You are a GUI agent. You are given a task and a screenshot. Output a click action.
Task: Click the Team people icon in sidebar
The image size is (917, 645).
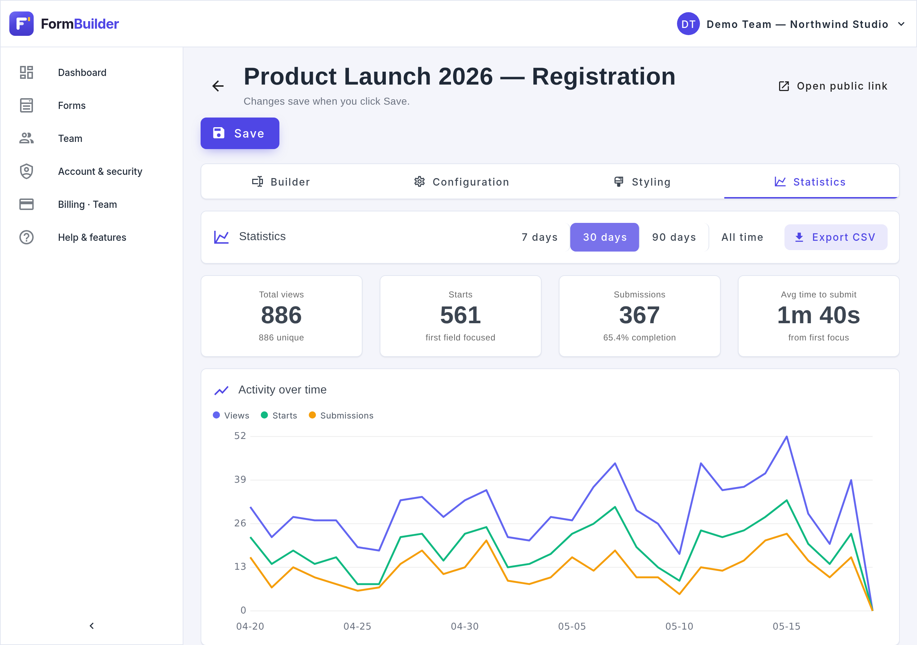click(x=27, y=138)
